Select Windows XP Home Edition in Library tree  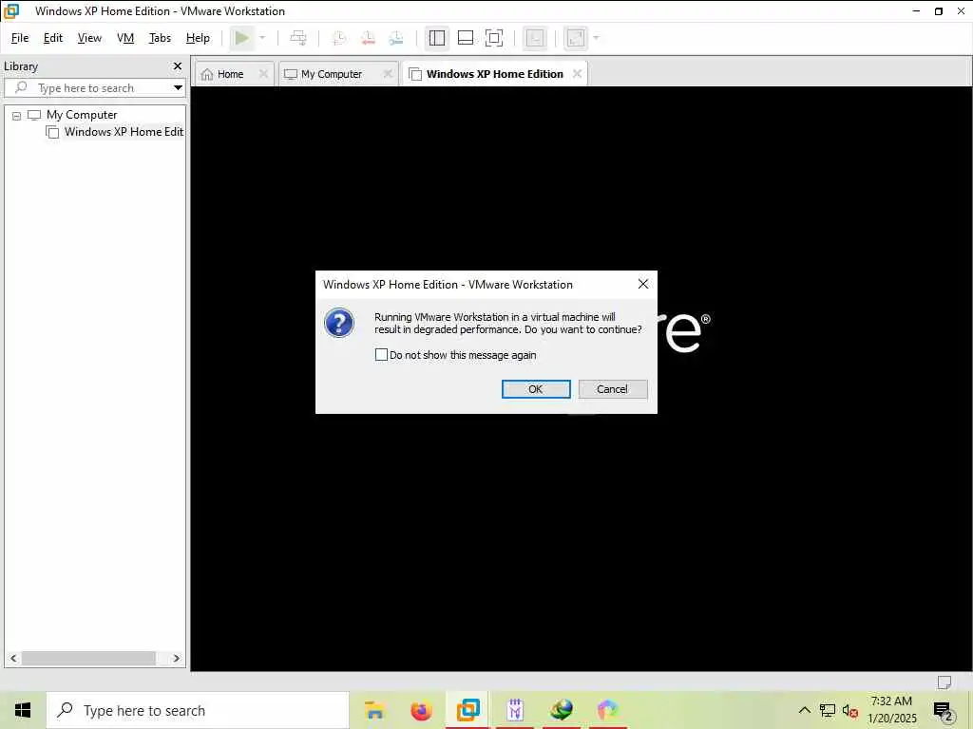point(124,131)
